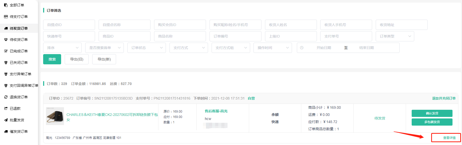The width and height of the screenshot is (462, 145).
Task: Expand the 支付方式 dropdown
Action: pyautogui.click(x=189, y=48)
